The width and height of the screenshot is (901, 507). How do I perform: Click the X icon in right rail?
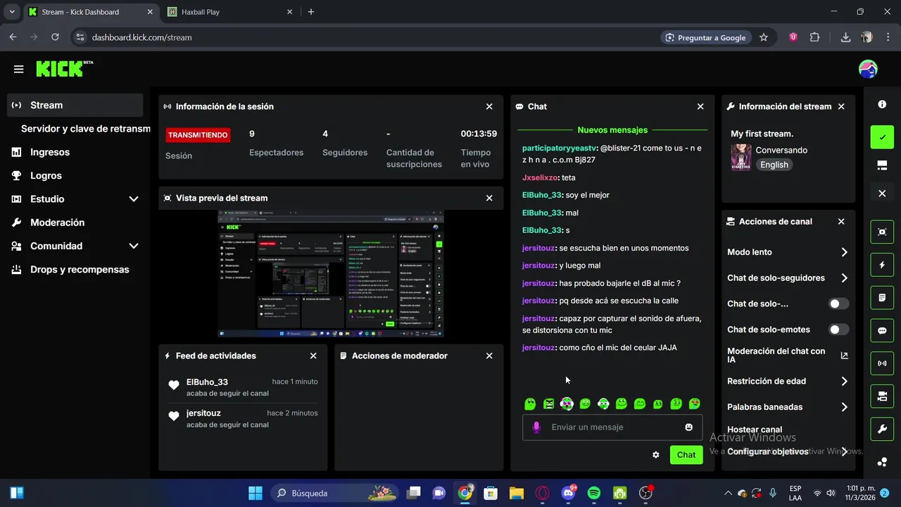click(x=882, y=193)
